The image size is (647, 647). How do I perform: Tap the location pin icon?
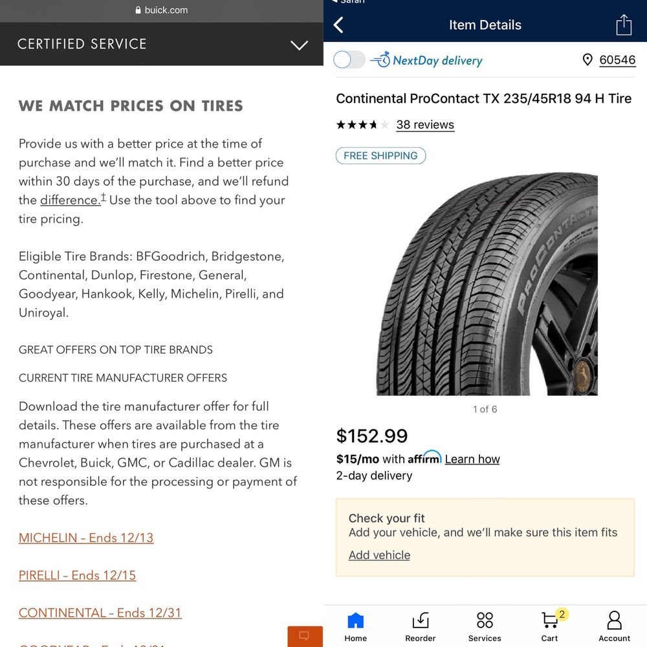[587, 60]
